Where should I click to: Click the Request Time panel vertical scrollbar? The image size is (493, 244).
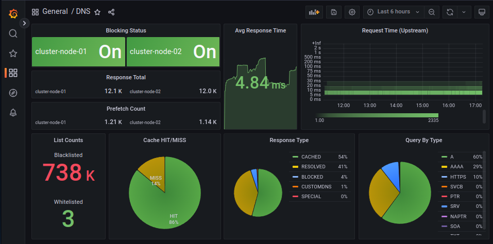tap(484, 116)
